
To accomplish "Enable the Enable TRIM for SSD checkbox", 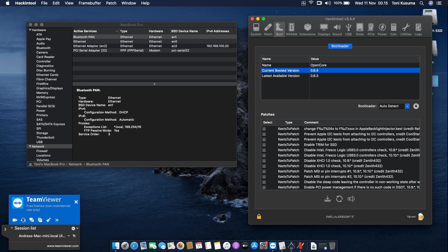I will click(264, 145).
